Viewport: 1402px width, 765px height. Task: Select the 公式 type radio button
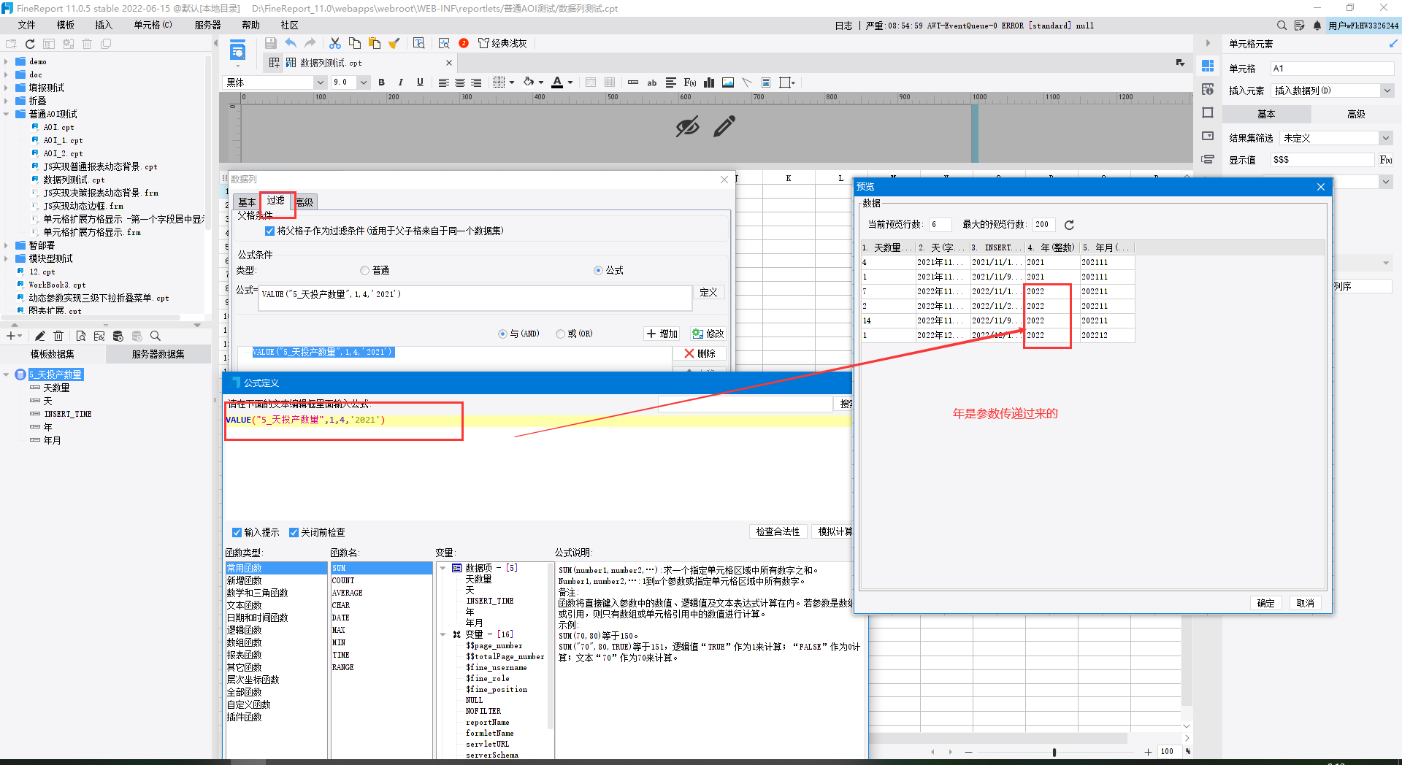599,270
